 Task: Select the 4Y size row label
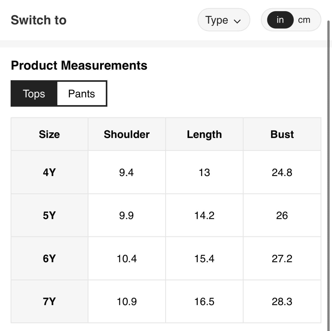pyautogui.click(x=49, y=172)
